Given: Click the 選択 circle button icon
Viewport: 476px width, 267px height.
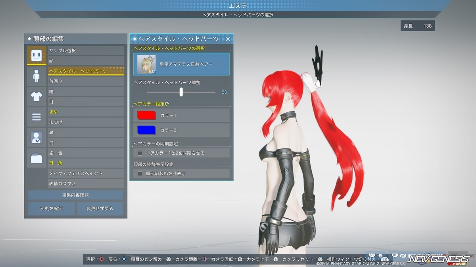Looking at the screenshot, I should [x=102, y=259].
